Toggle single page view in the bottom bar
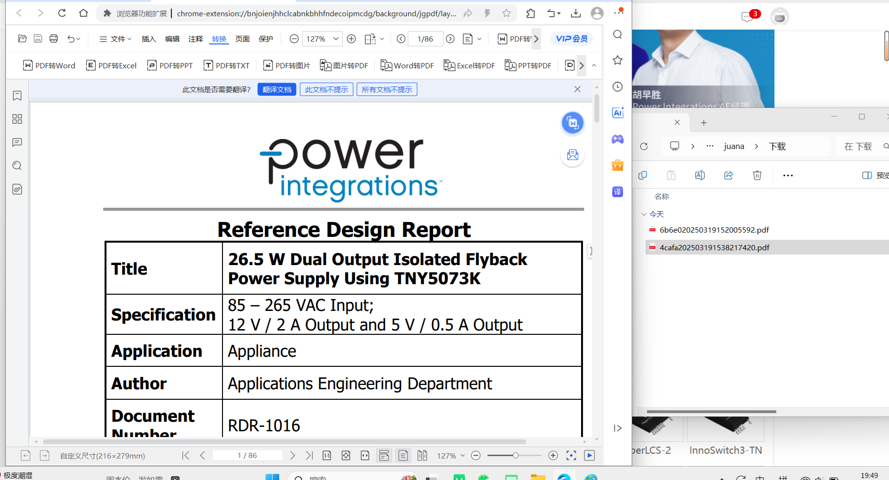889x480 pixels. [x=403, y=456]
